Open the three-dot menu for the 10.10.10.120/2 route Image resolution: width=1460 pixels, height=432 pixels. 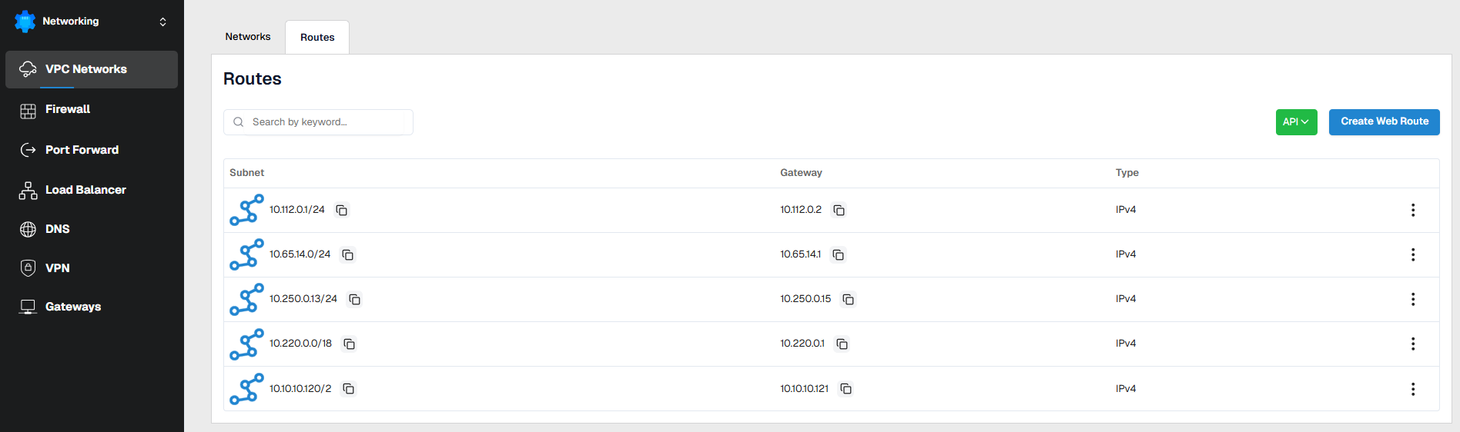tap(1412, 389)
